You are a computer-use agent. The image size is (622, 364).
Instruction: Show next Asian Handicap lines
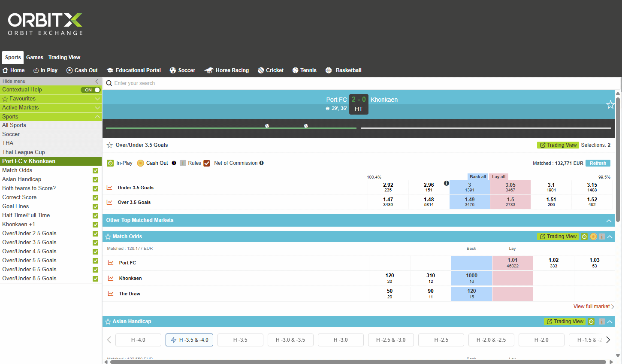pos(608,340)
